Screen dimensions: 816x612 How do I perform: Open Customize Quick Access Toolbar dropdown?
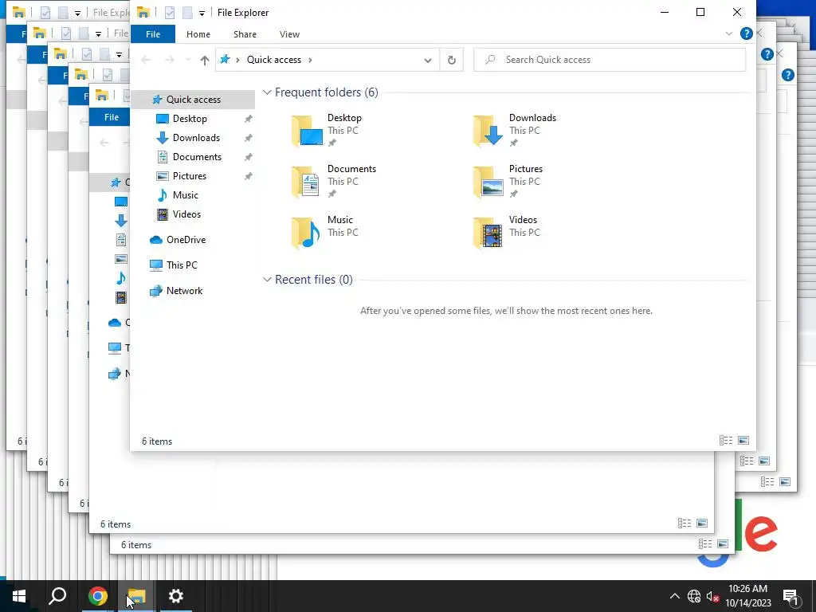click(202, 13)
